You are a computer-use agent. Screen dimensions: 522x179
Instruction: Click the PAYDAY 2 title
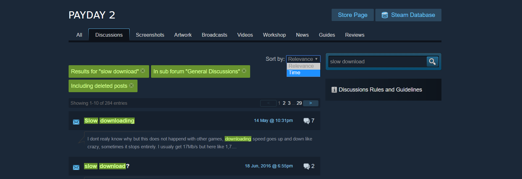[x=92, y=15]
